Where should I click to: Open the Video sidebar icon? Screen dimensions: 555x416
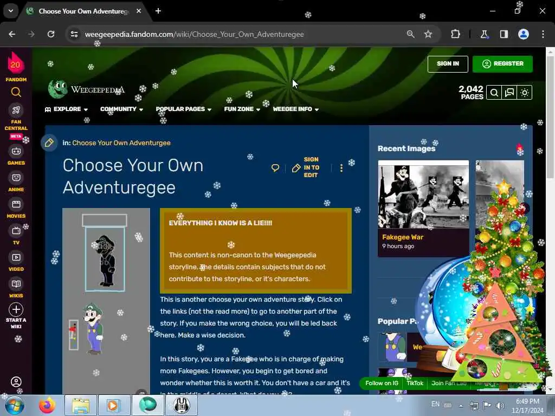point(16,257)
